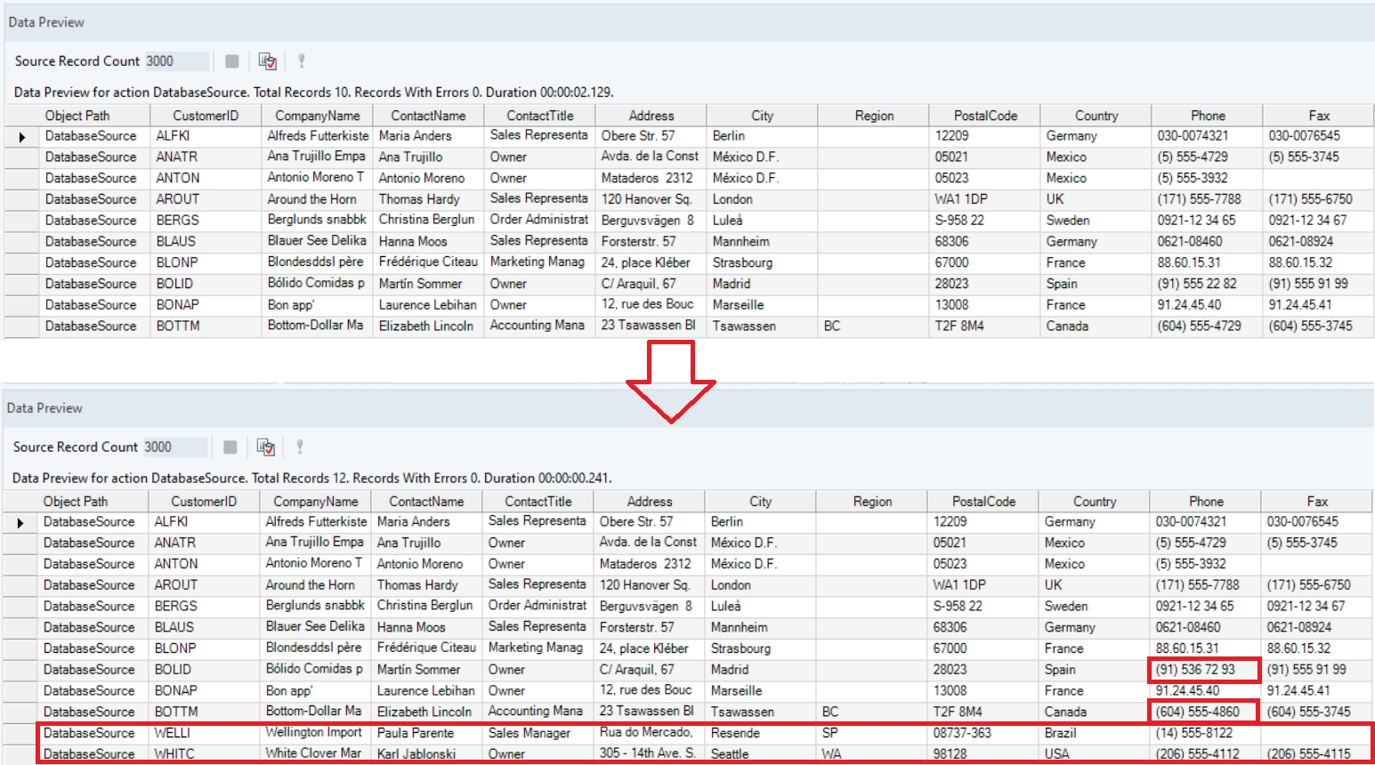Click the stop button in the bottom Data Preview toolbar

pos(230,447)
